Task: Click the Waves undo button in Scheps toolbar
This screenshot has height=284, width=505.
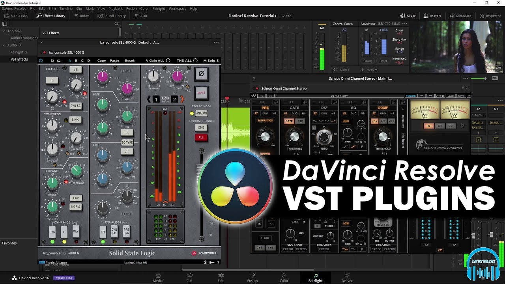Action: pyautogui.click(x=262, y=96)
